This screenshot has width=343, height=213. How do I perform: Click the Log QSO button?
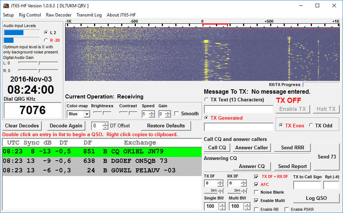pos(316,198)
